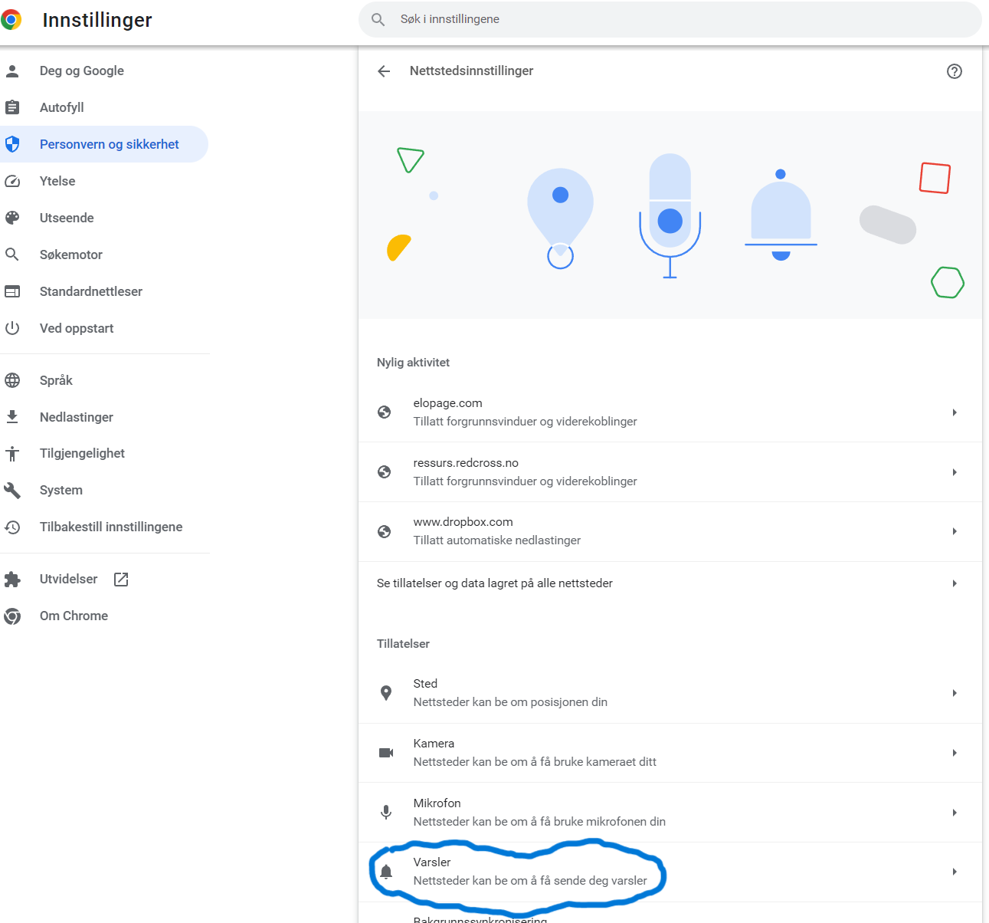Expand the ressurs.redcross.no entry arrow
The height and width of the screenshot is (923, 989).
pos(954,472)
